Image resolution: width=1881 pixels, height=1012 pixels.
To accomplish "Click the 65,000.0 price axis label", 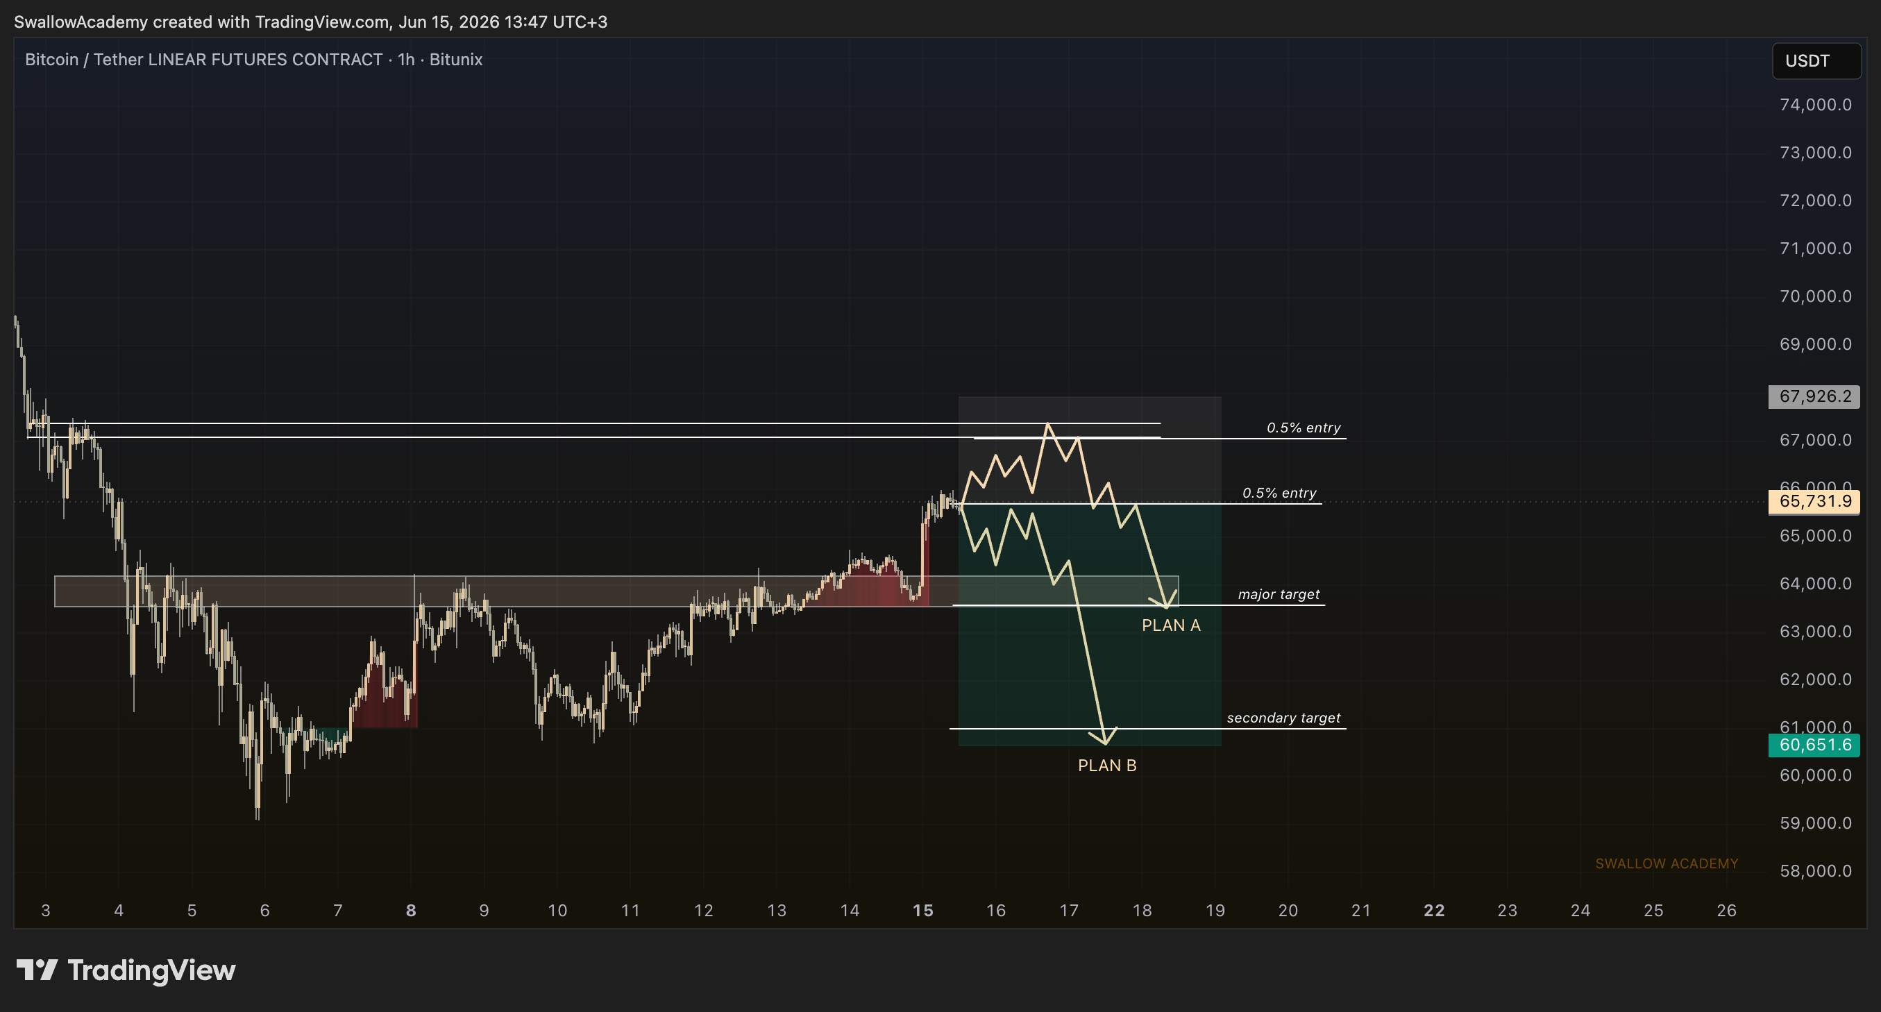I will (x=1815, y=536).
